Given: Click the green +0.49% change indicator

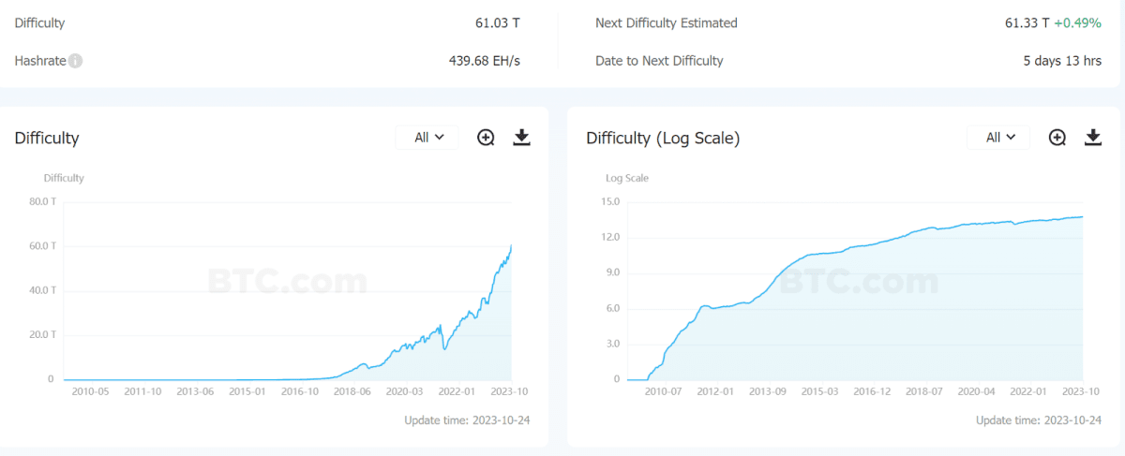Looking at the screenshot, I should [x=1077, y=22].
